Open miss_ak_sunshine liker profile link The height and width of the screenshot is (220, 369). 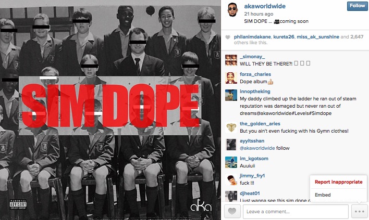(x=318, y=37)
